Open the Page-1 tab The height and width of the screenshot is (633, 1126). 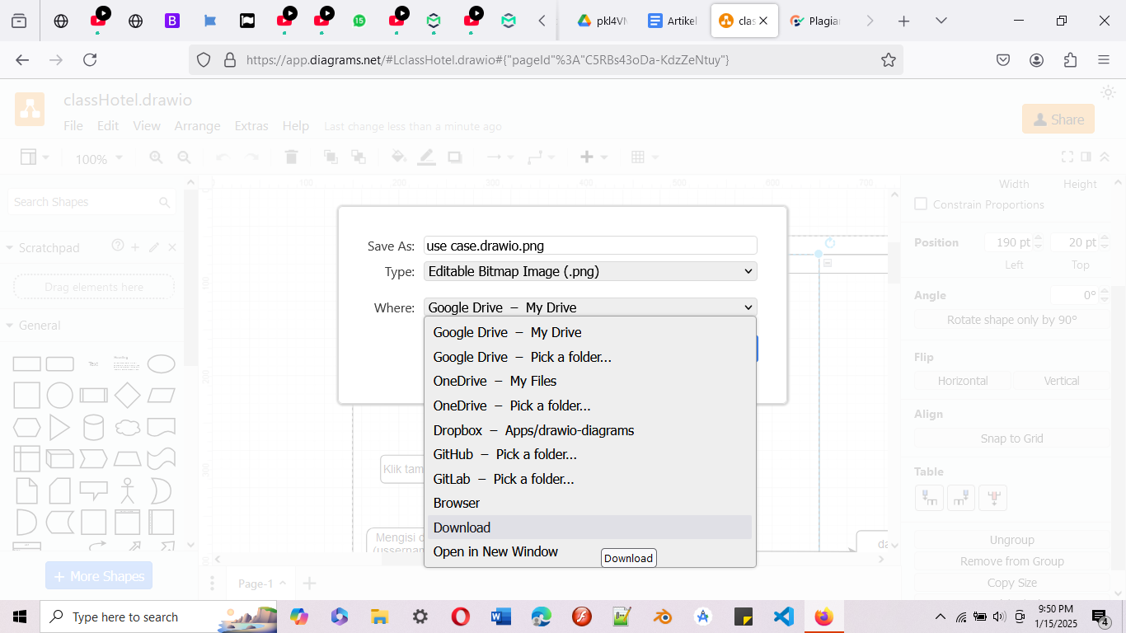(x=261, y=584)
